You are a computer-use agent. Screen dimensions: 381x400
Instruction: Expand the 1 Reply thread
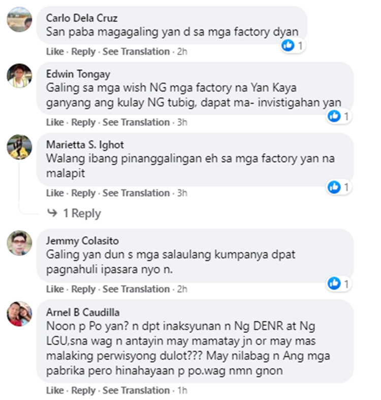pyautogui.click(x=82, y=213)
